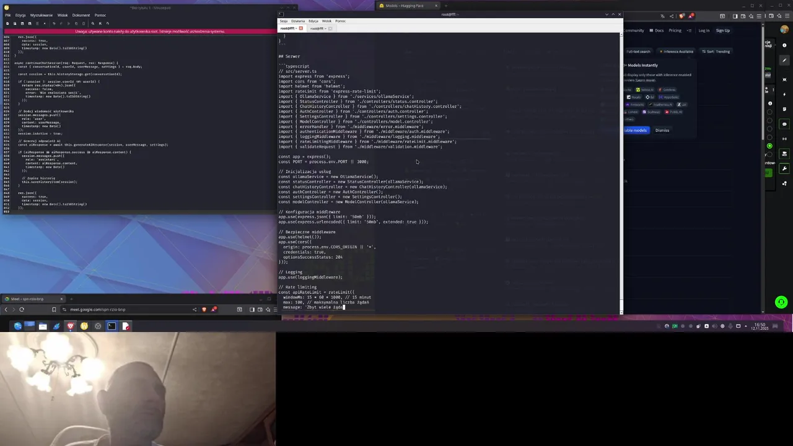Open the Plik menu in Mousepad
Viewport: 793px width, 446px height.
pos(8,15)
